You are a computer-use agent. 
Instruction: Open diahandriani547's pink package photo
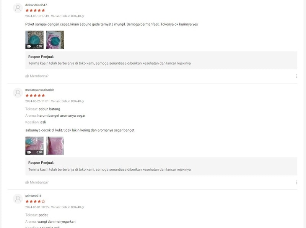(55, 40)
